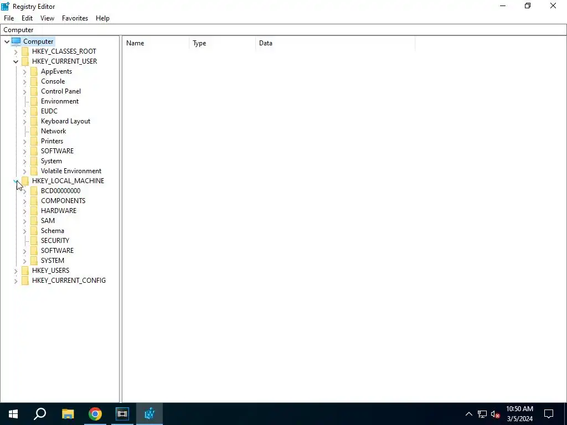
Task: Expand HKEY_USERS with its chevron
Action: click(16, 271)
